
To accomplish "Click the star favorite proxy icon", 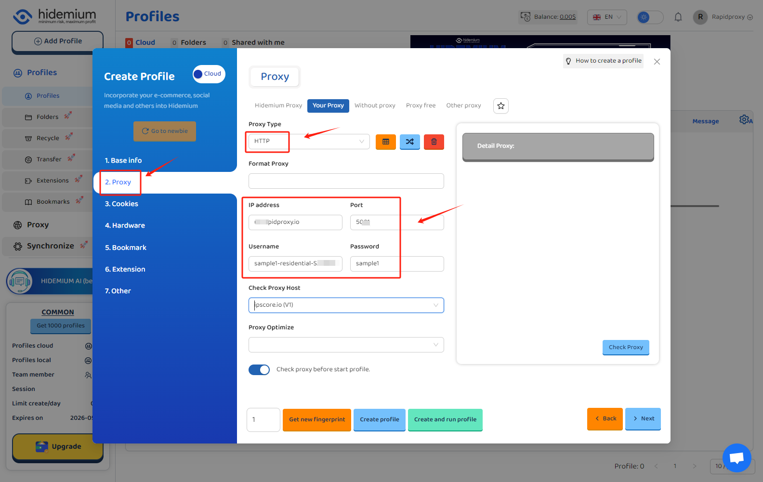I will (x=501, y=106).
